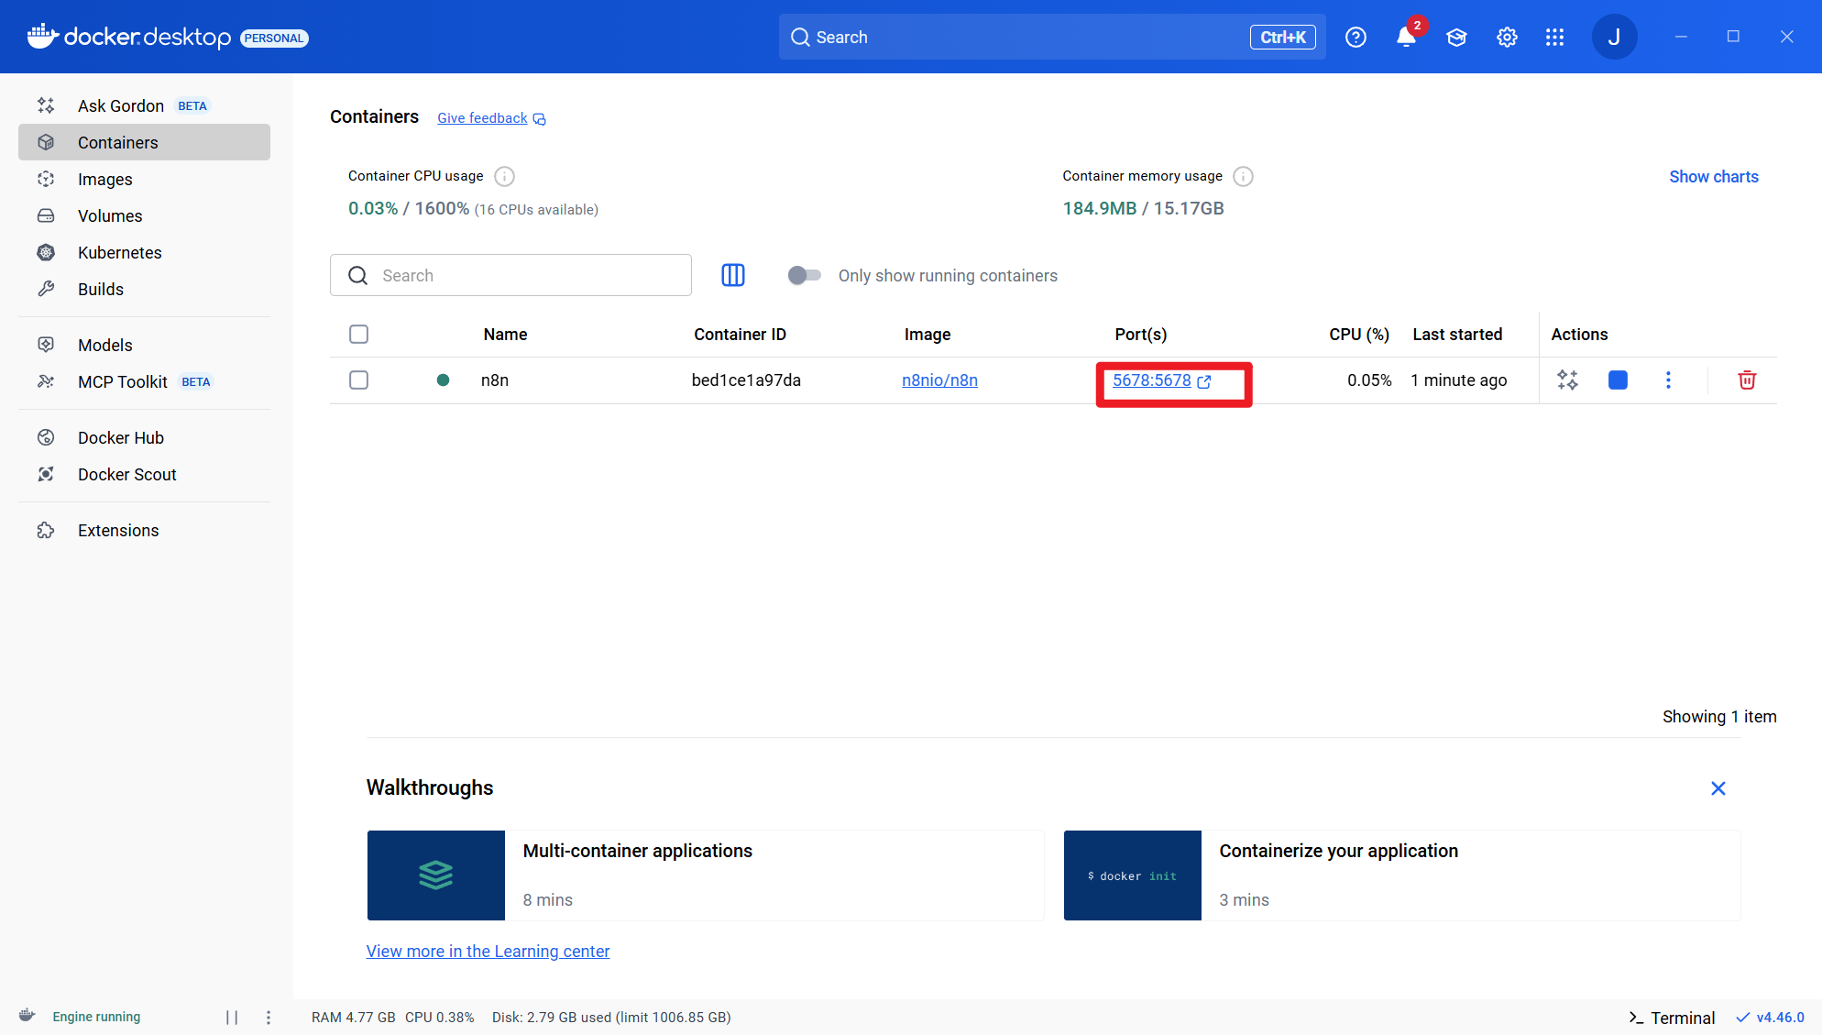Ask Gordon about n8n via the sparkle action icon
This screenshot has height=1035, width=1822.
(x=1567, y=380)
